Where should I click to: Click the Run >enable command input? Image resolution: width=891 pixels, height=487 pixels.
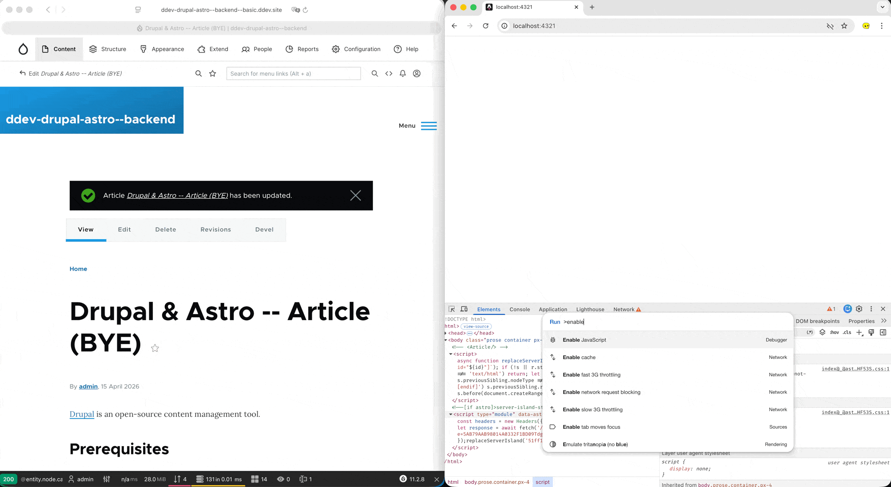[x=668, y=322]
